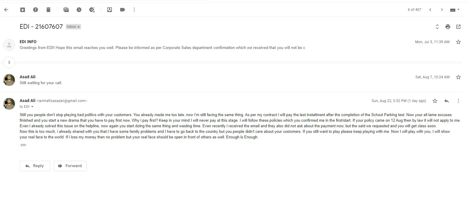This screenshot has height=219, width=469.
Task: Open the input tools keyboard dropdown
Action: click(455, 10)
